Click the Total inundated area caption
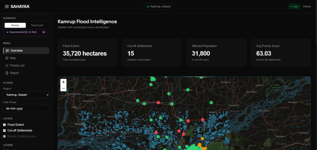The image size is (317, 150). [74, 60]
